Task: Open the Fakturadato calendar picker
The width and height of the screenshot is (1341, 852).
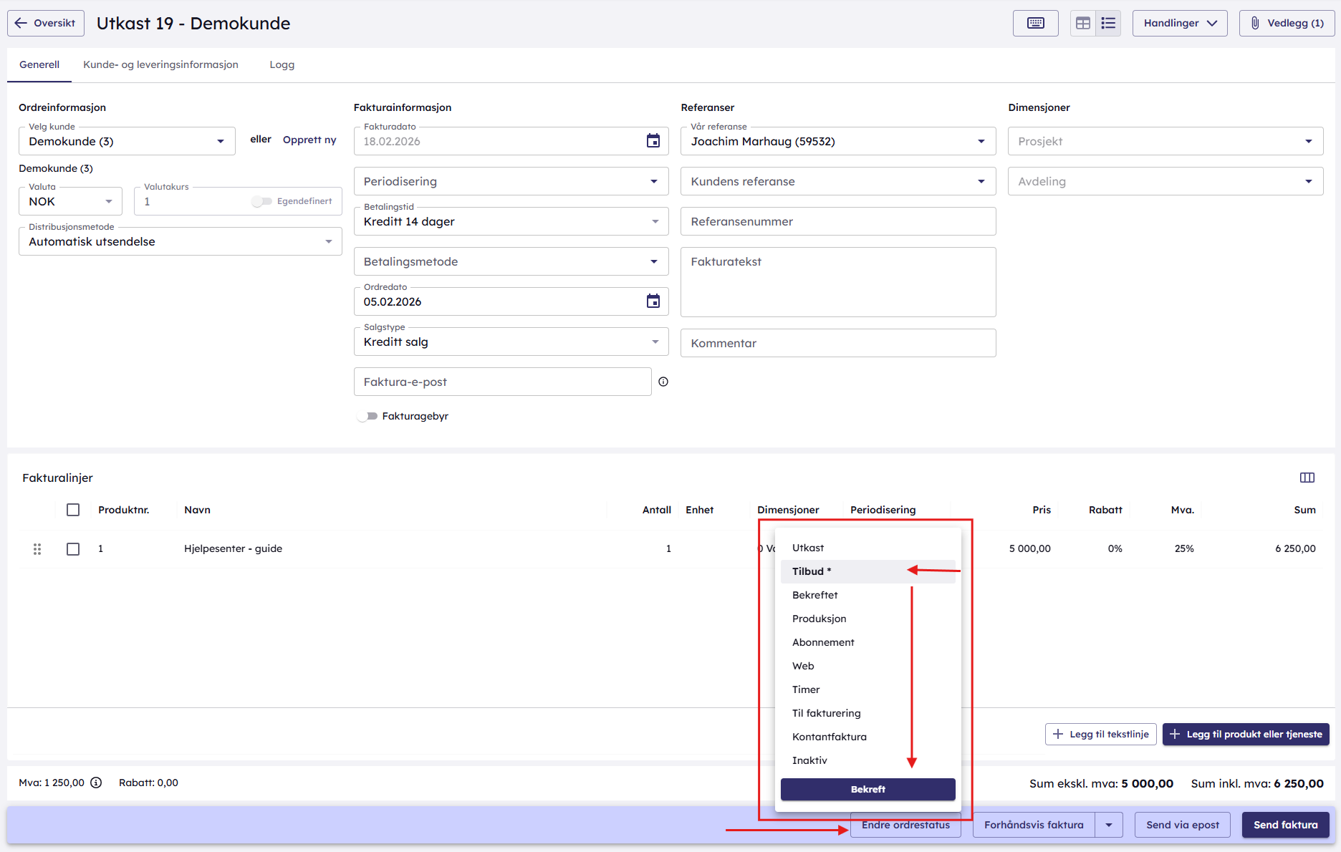Action: [653, 141]
